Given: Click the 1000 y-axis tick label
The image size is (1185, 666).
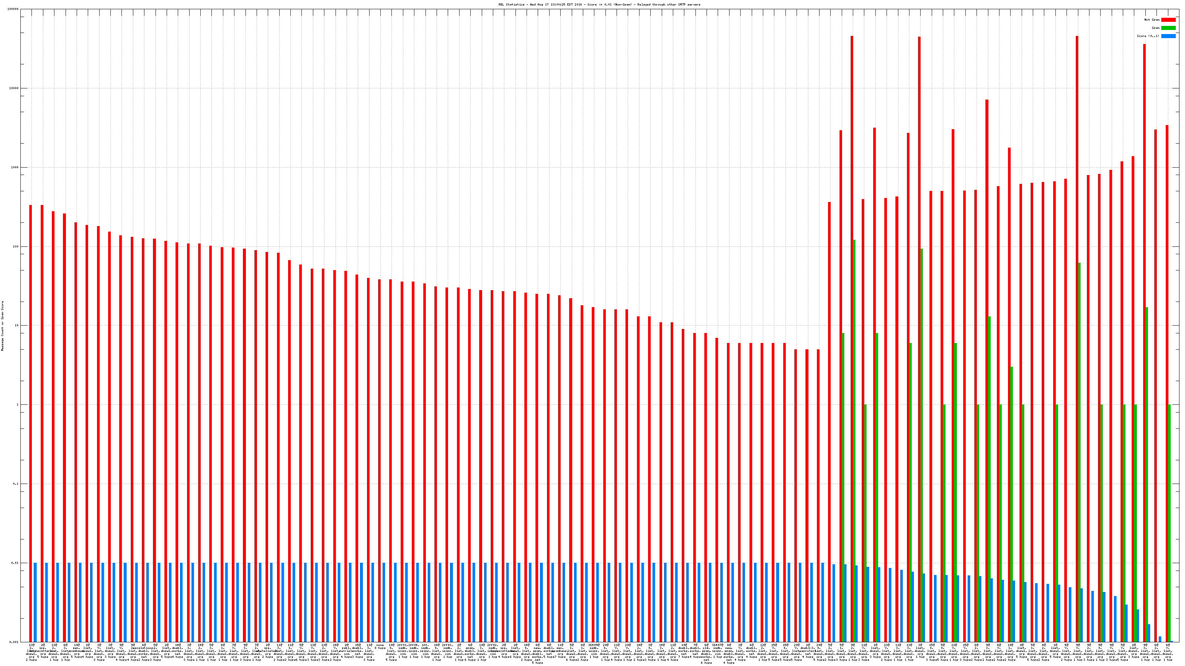Looking at the screenshot, I should click(x=15, y=167).
